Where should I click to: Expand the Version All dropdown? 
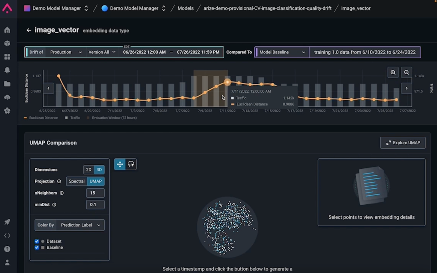(102, 52)
